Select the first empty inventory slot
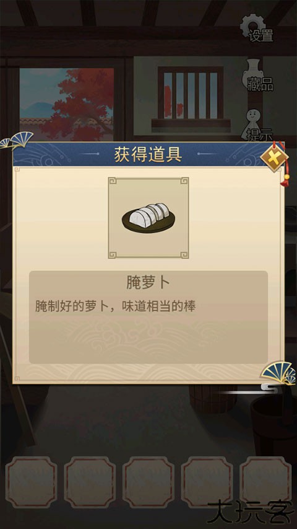 (x=32, y=482)
